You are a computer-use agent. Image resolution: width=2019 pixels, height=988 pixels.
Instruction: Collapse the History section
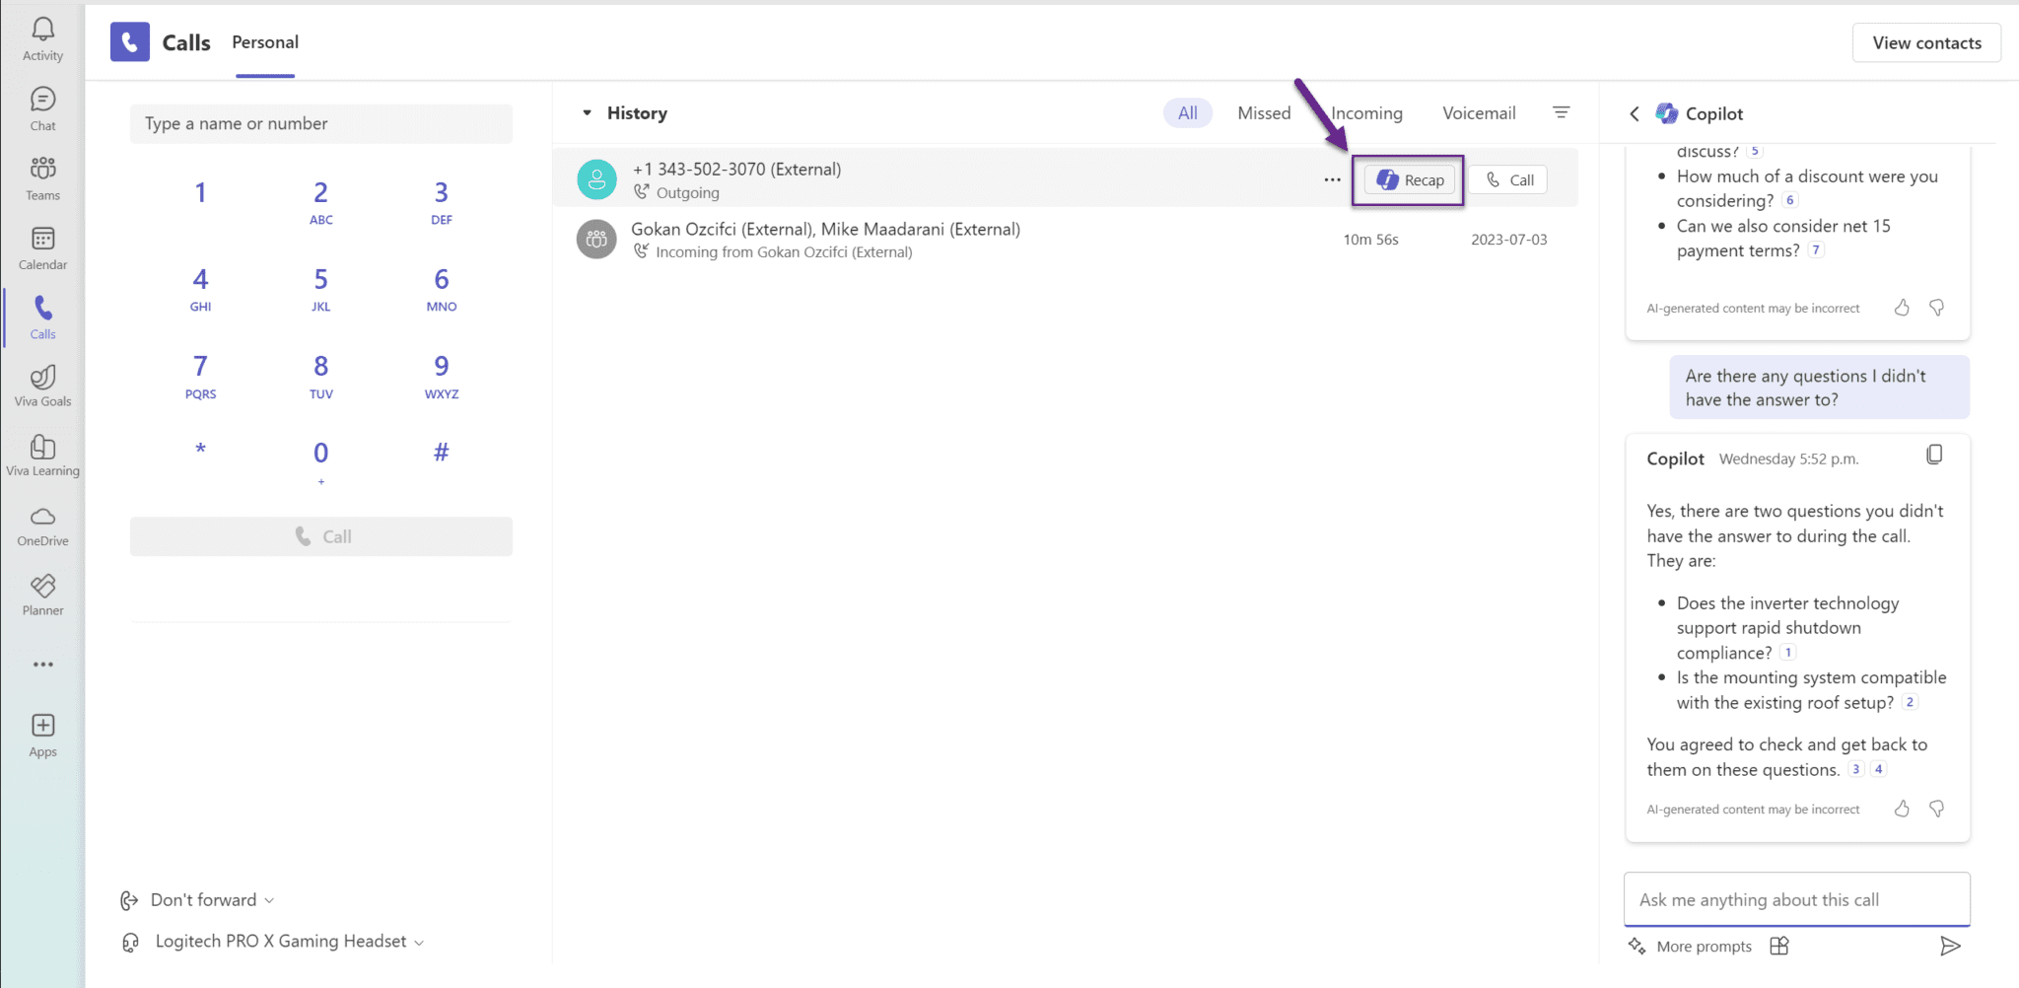[x=589, y=112]
